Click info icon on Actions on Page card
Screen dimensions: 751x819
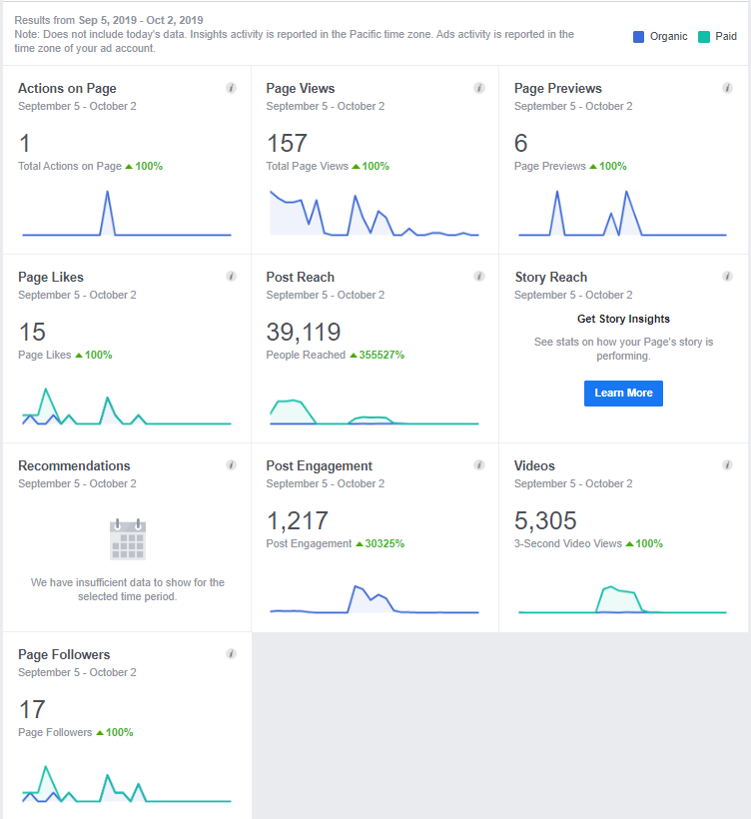[231, 88]
